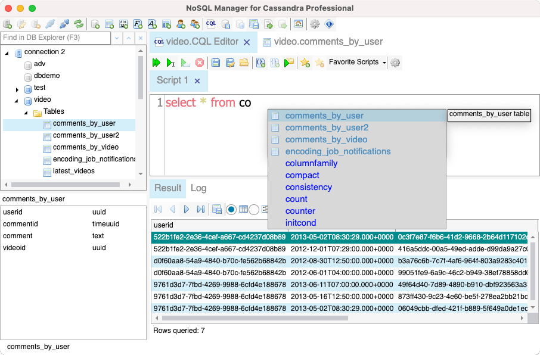Open a new CQL editor from main toolbar
This screenshot has height=355, width=540.
coord(211,24)
